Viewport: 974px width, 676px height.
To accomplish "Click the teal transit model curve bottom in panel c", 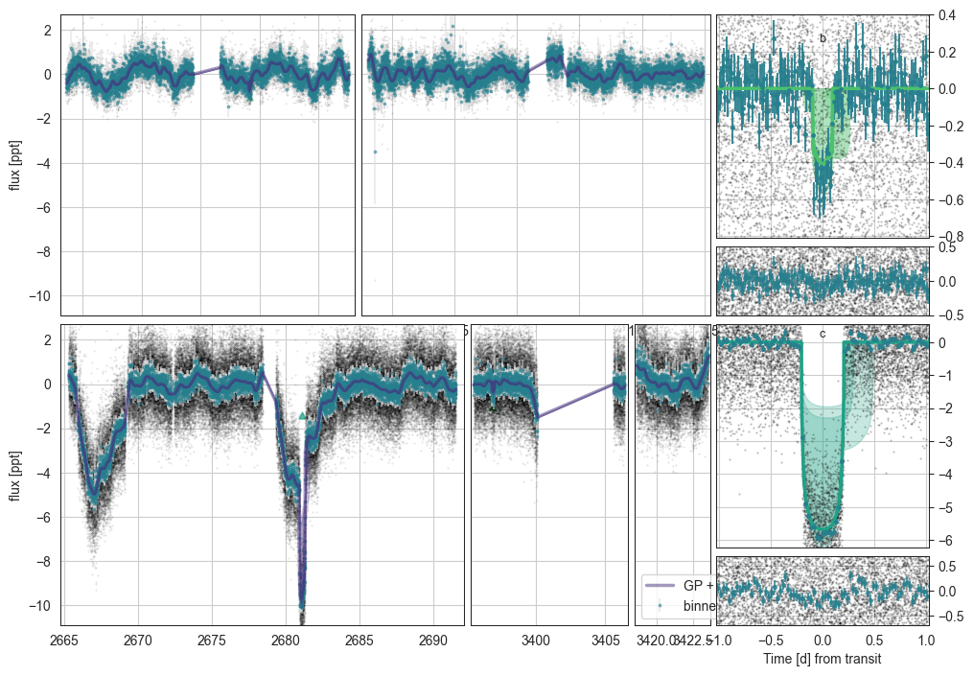I will (823, 528).
